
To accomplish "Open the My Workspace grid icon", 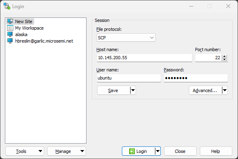I will click(10, 28).
